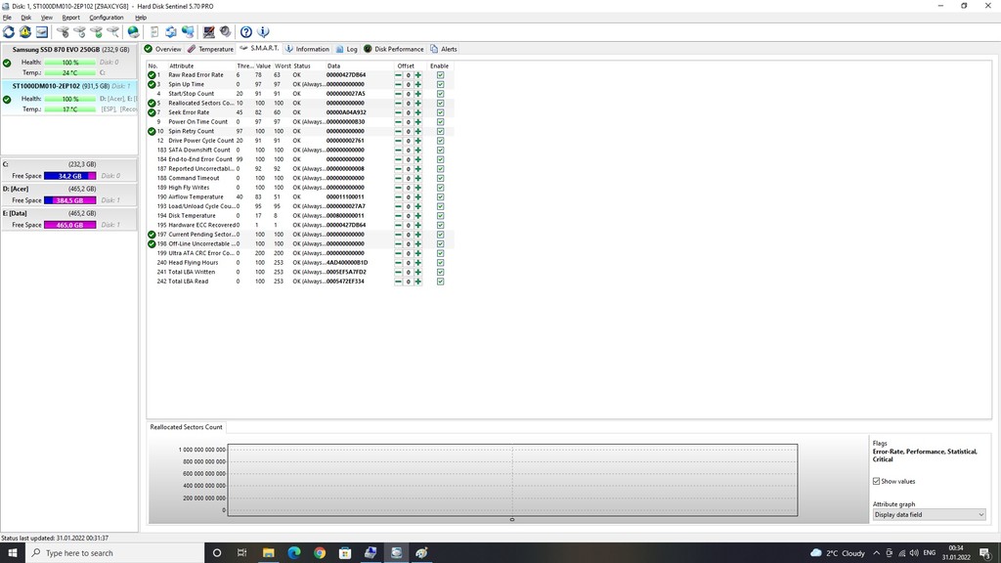Image resolution: width=1001 pixels, height=563 pixels.
Task: Click the volume icon in system tray
Action: click(914, 553)
